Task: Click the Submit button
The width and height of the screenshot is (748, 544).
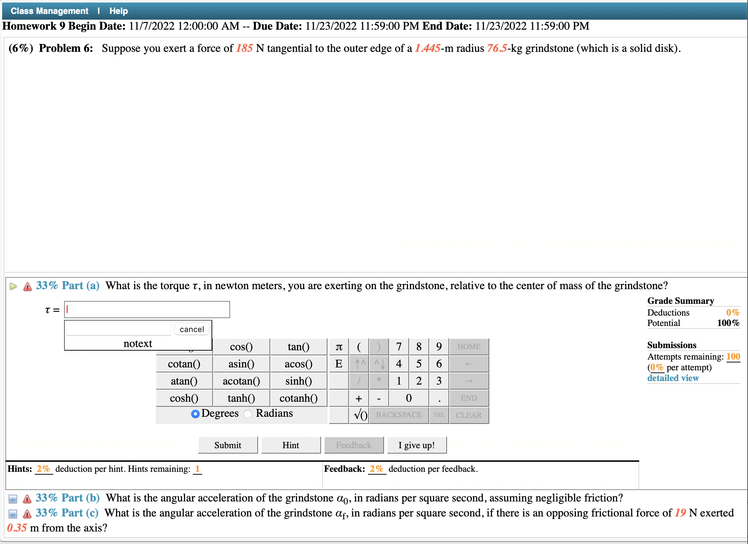Action: (x=228, y=445)
